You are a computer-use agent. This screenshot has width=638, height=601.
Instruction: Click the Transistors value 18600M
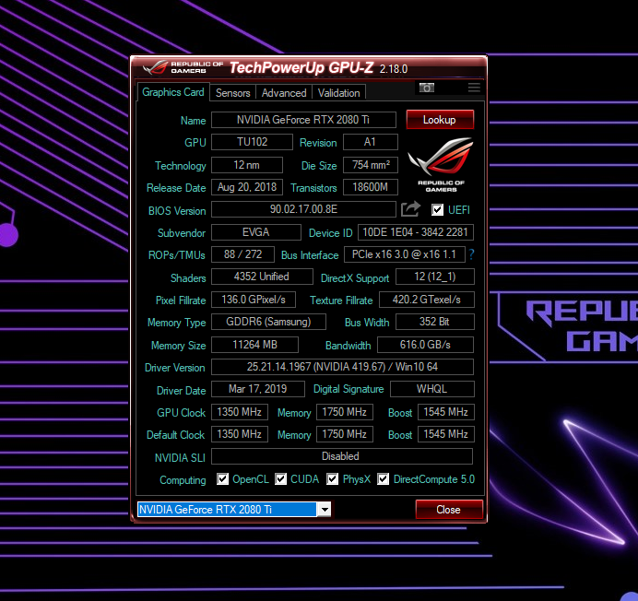click(x=371, y=187)
